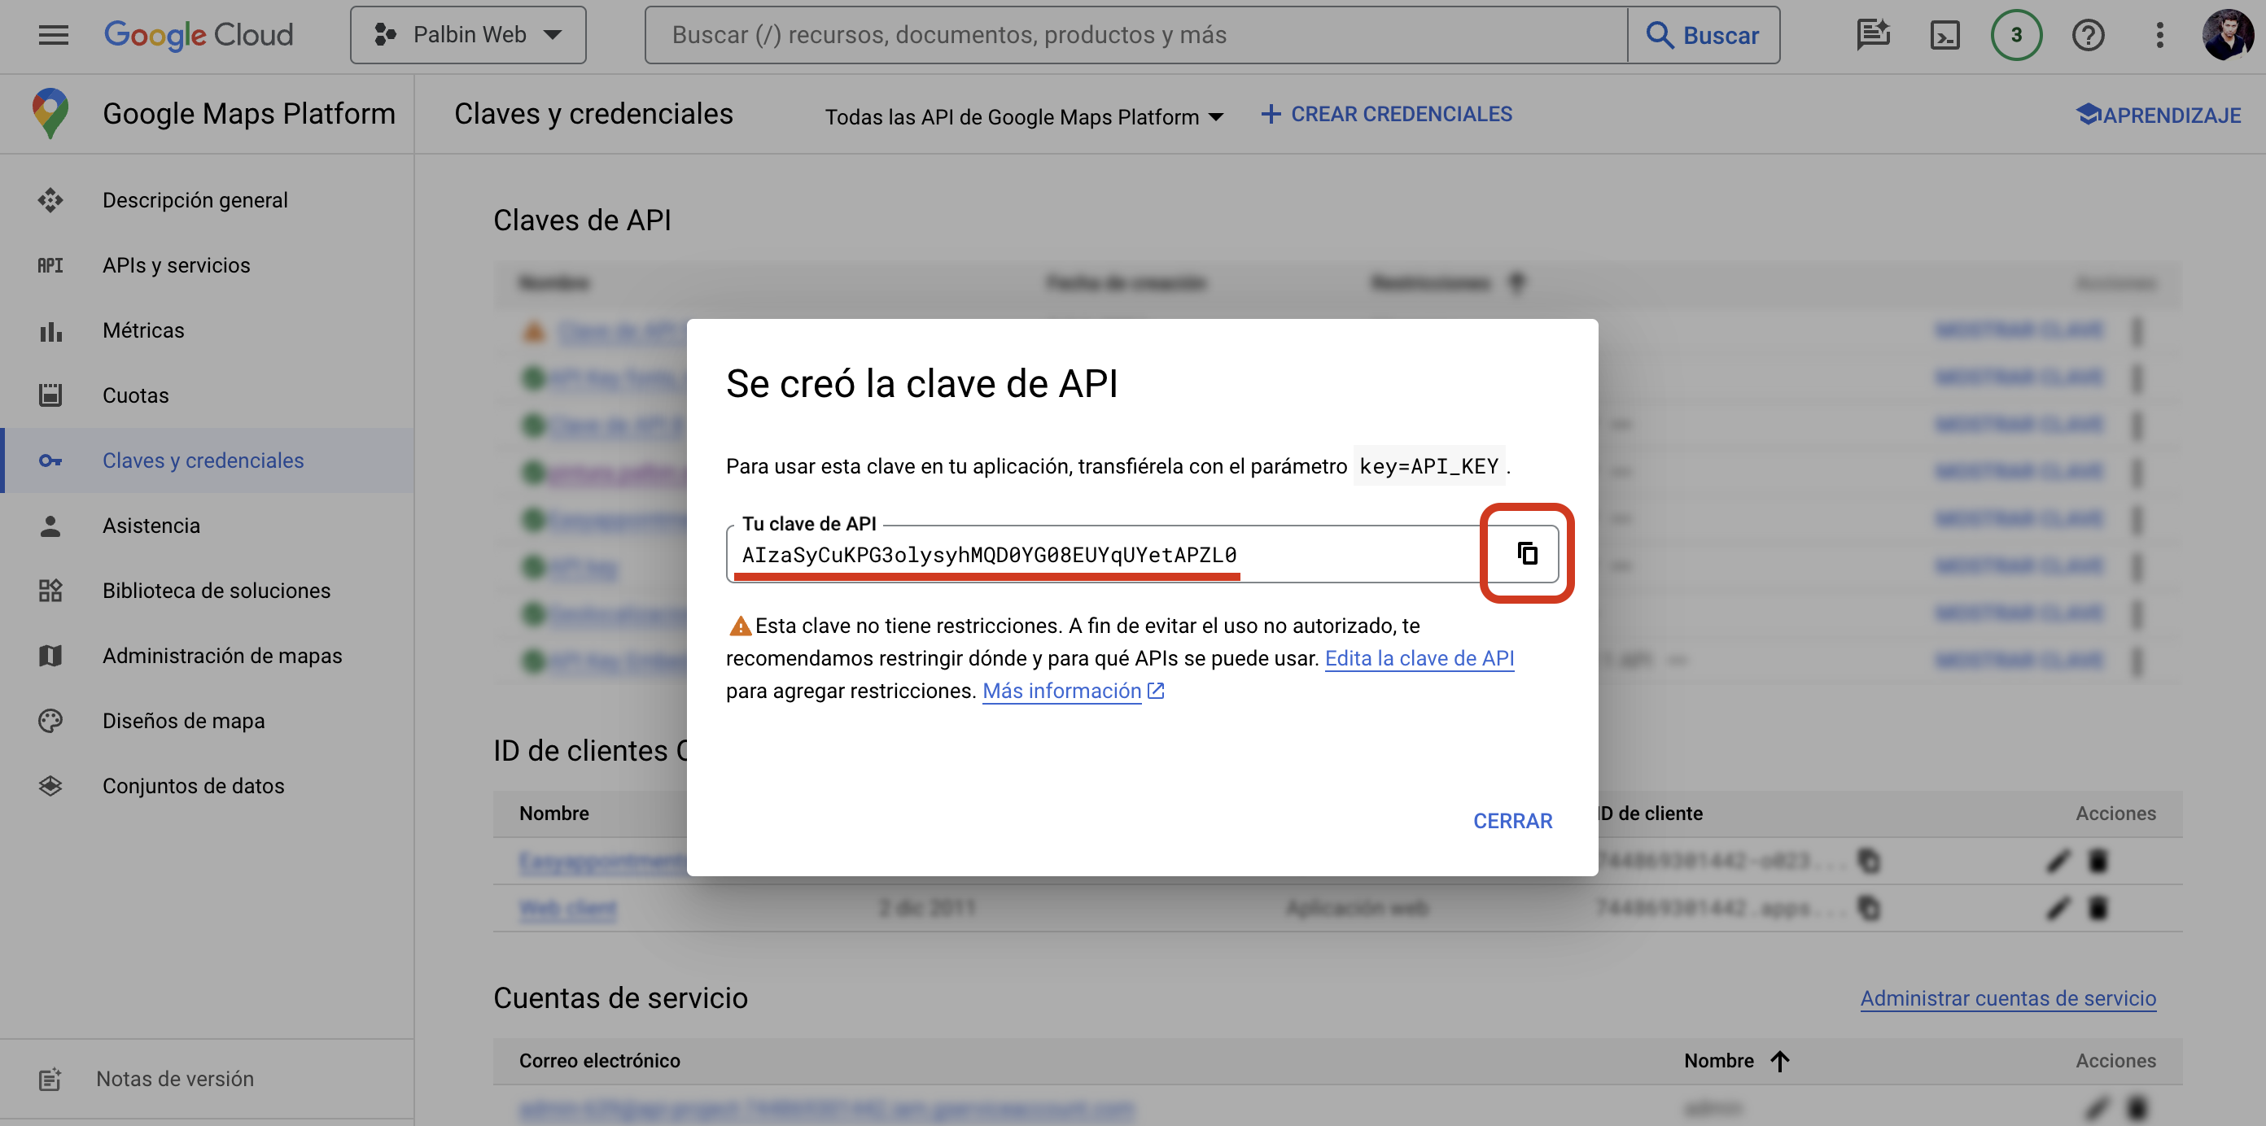Viewport: 2266px width, 1126px height.
Task: Focus the resource search field
Action: coord(1135,35)
